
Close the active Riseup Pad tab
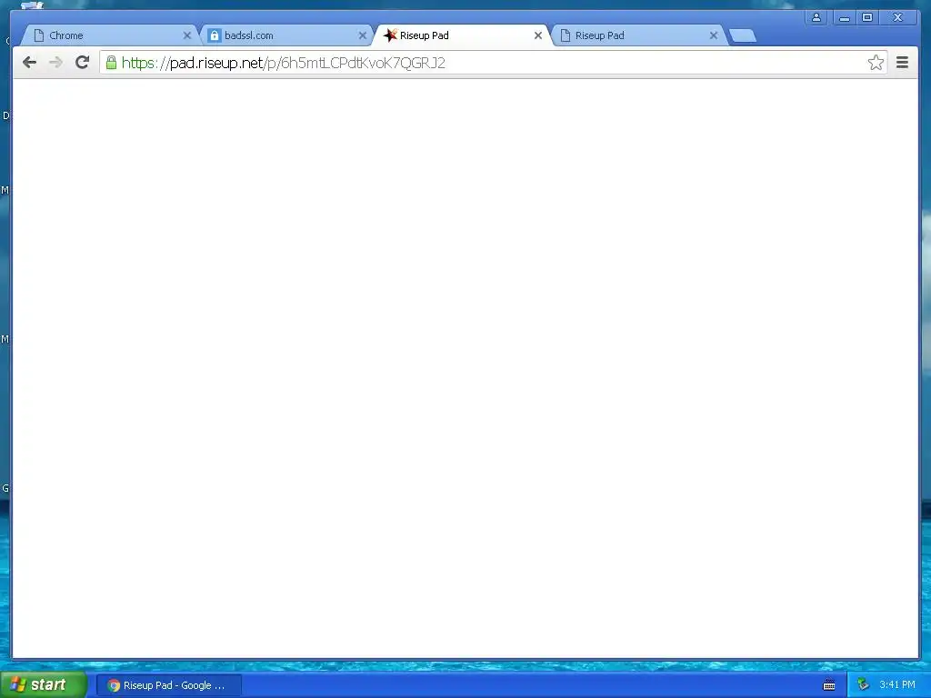538,35
